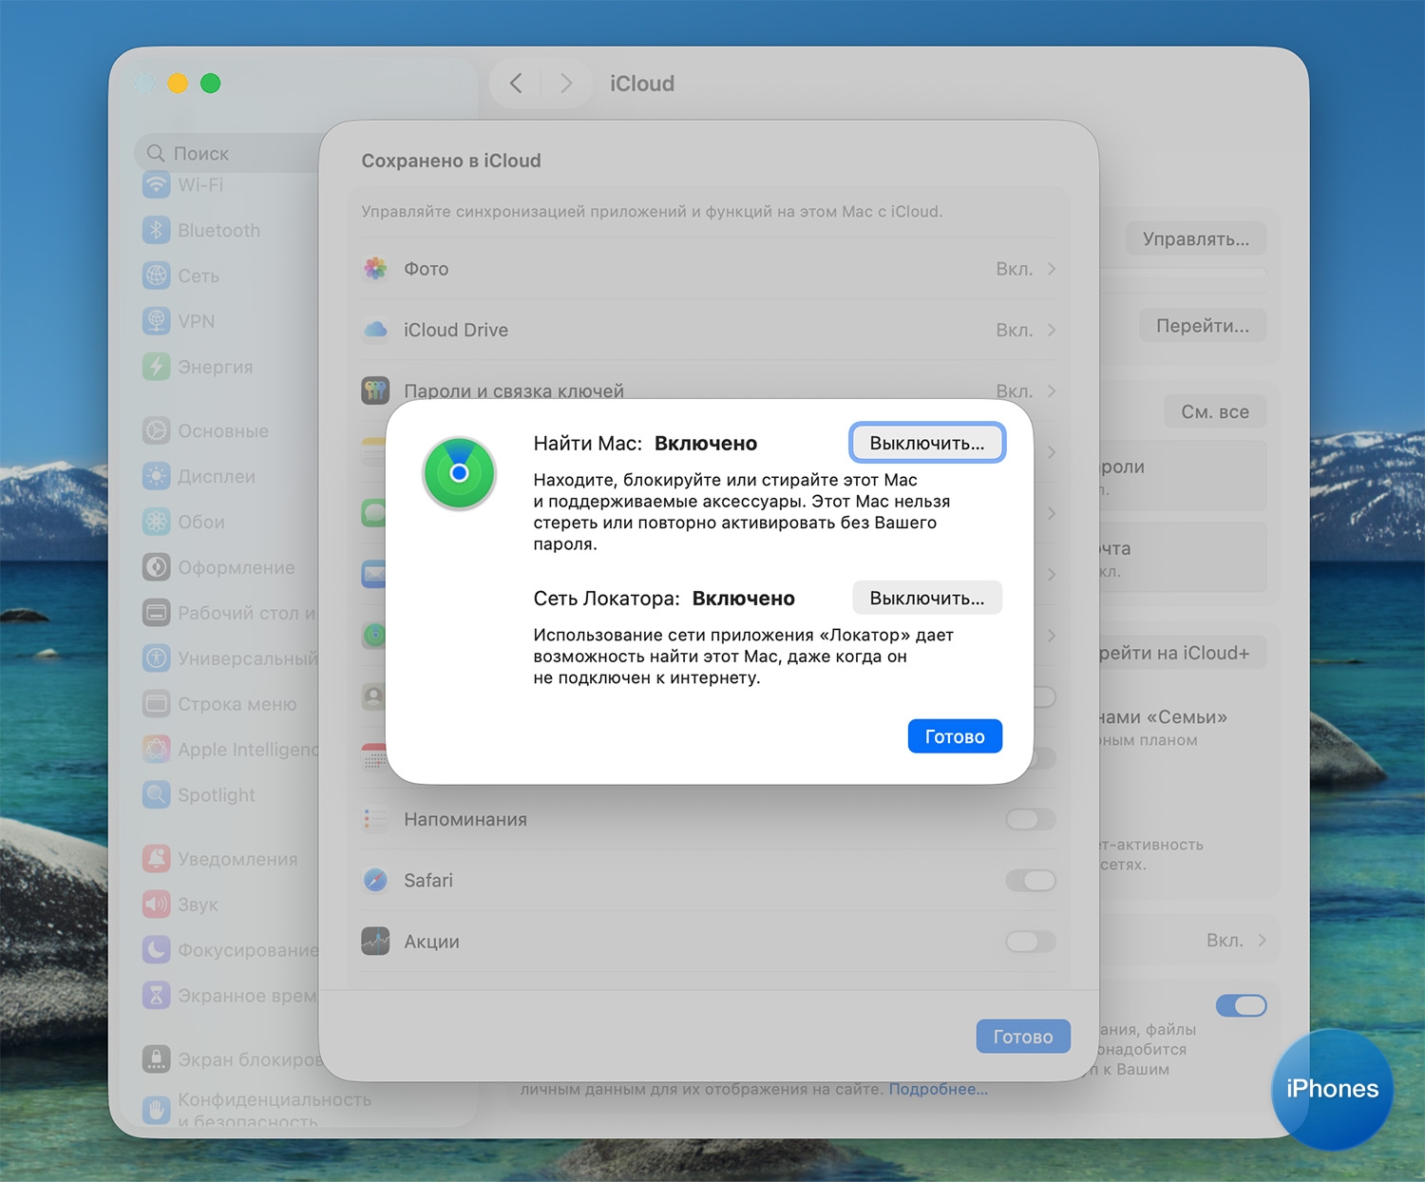Toggle the Акции sync switch

[x=1030, y=942]
